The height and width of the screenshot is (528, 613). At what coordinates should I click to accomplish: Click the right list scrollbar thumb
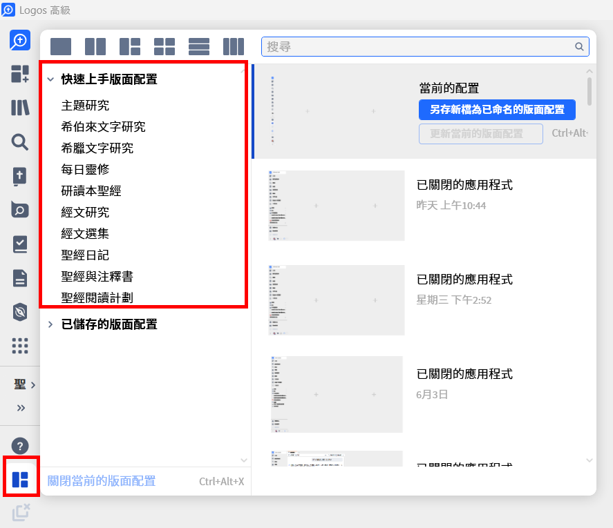[x=589, y=91]
